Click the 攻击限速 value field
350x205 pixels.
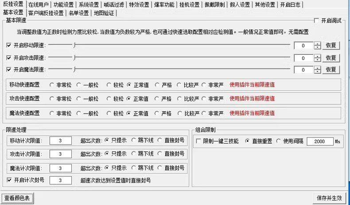coord(304,58)
